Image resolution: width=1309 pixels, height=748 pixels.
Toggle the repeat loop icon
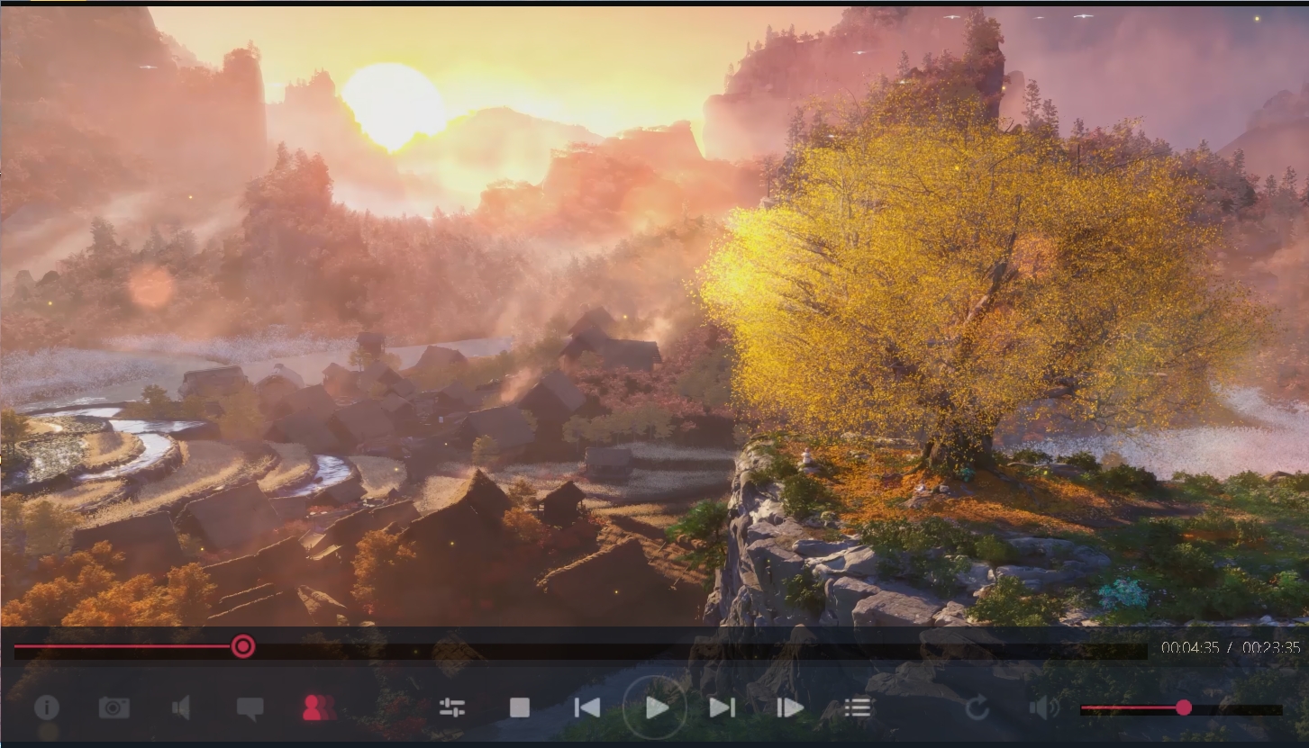977,708
